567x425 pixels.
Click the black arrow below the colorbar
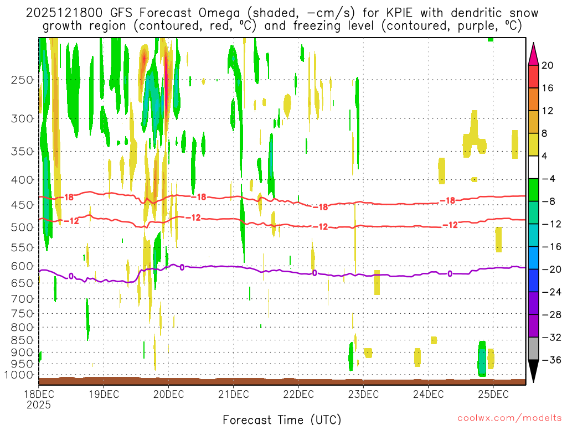click(533, 370)
